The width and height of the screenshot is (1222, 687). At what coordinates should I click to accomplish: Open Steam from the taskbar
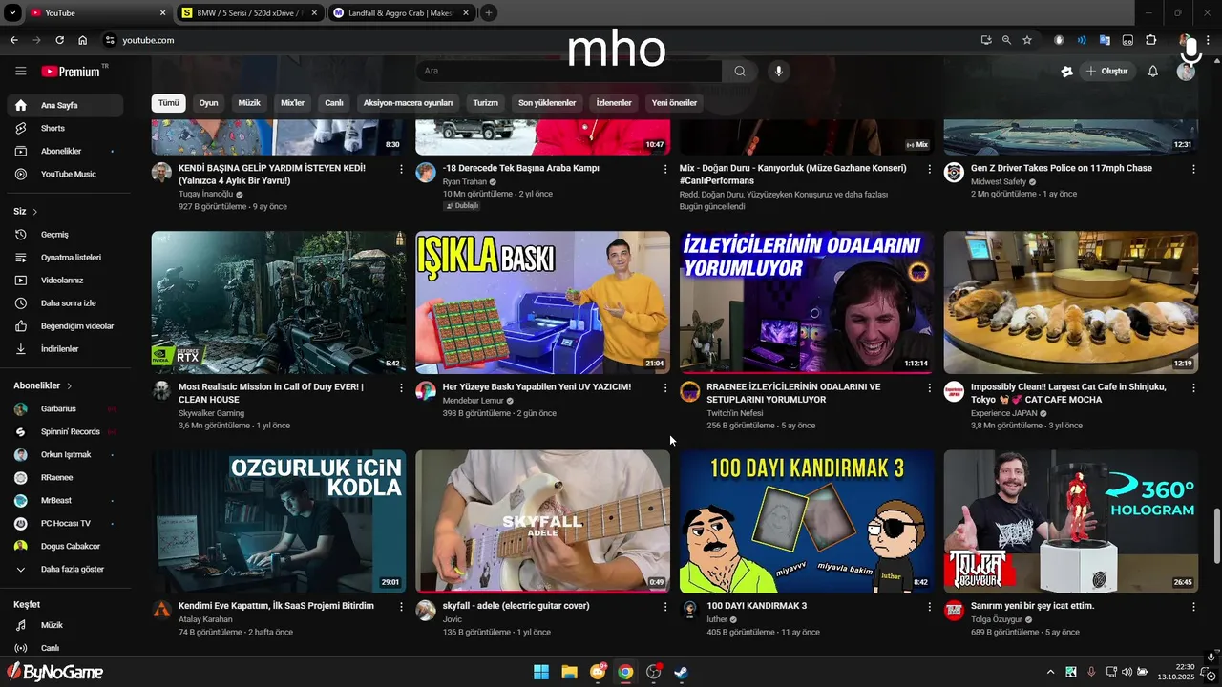(681, 672)
